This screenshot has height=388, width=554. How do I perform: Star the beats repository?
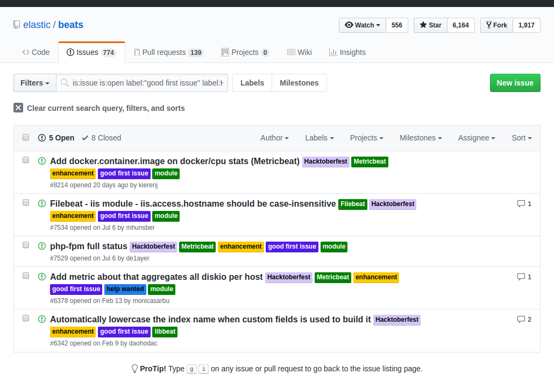430,25
